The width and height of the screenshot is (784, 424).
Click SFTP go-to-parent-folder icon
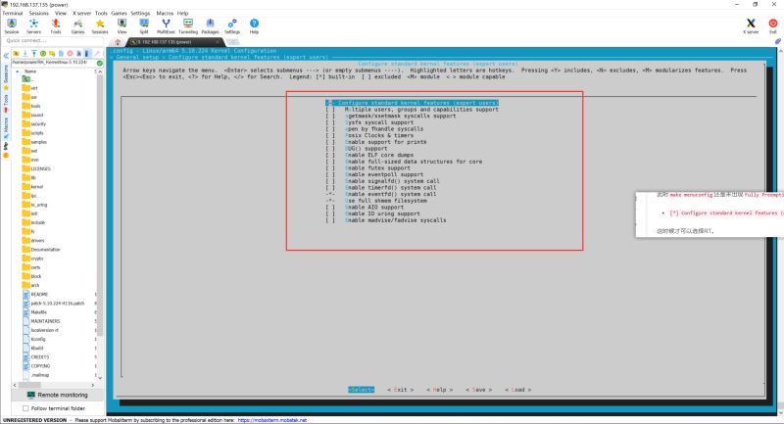click(x=16, y=54)
